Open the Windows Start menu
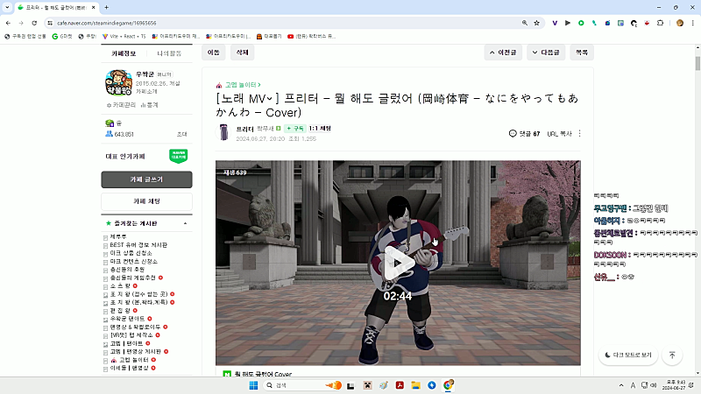Screen dimensions: 701x394 point(253,385)
